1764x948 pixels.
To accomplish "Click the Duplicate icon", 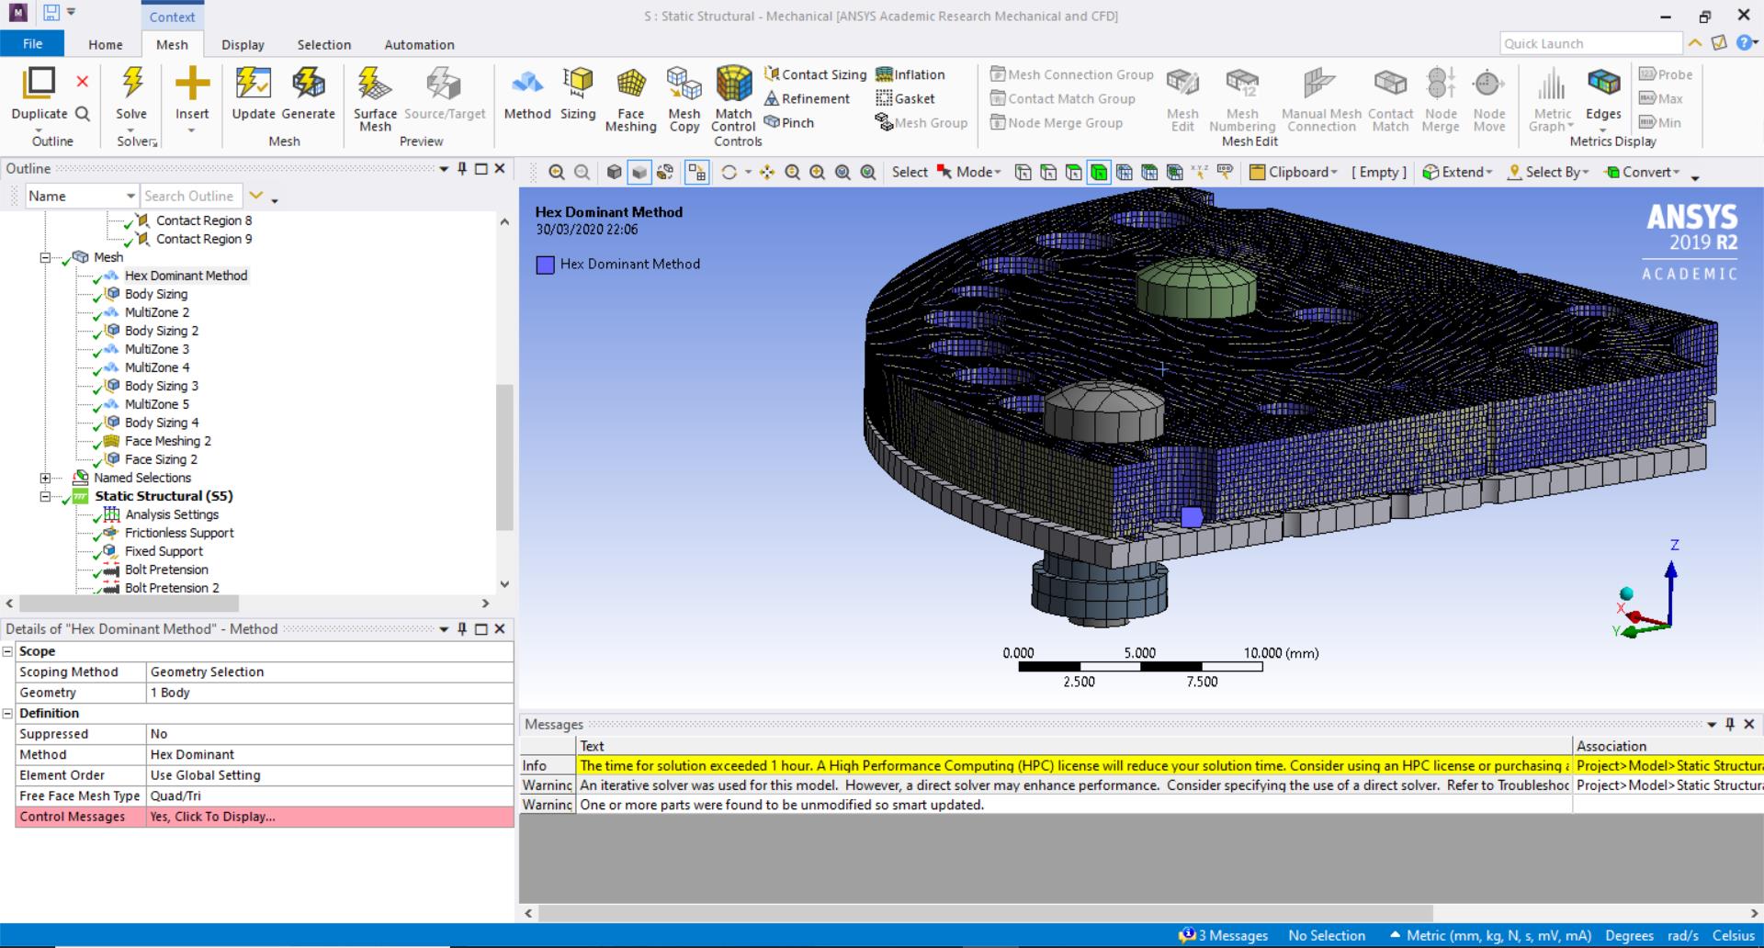I will (39, 84).
